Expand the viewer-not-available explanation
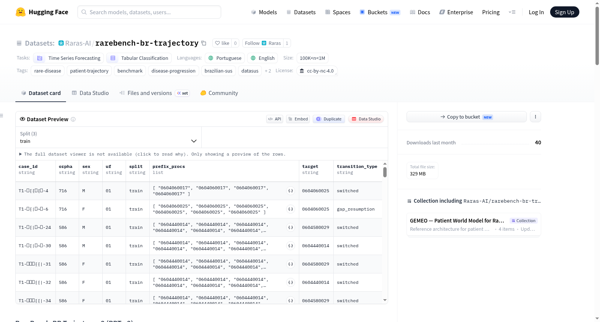600x322 pixels. click(x=153, y=154)
